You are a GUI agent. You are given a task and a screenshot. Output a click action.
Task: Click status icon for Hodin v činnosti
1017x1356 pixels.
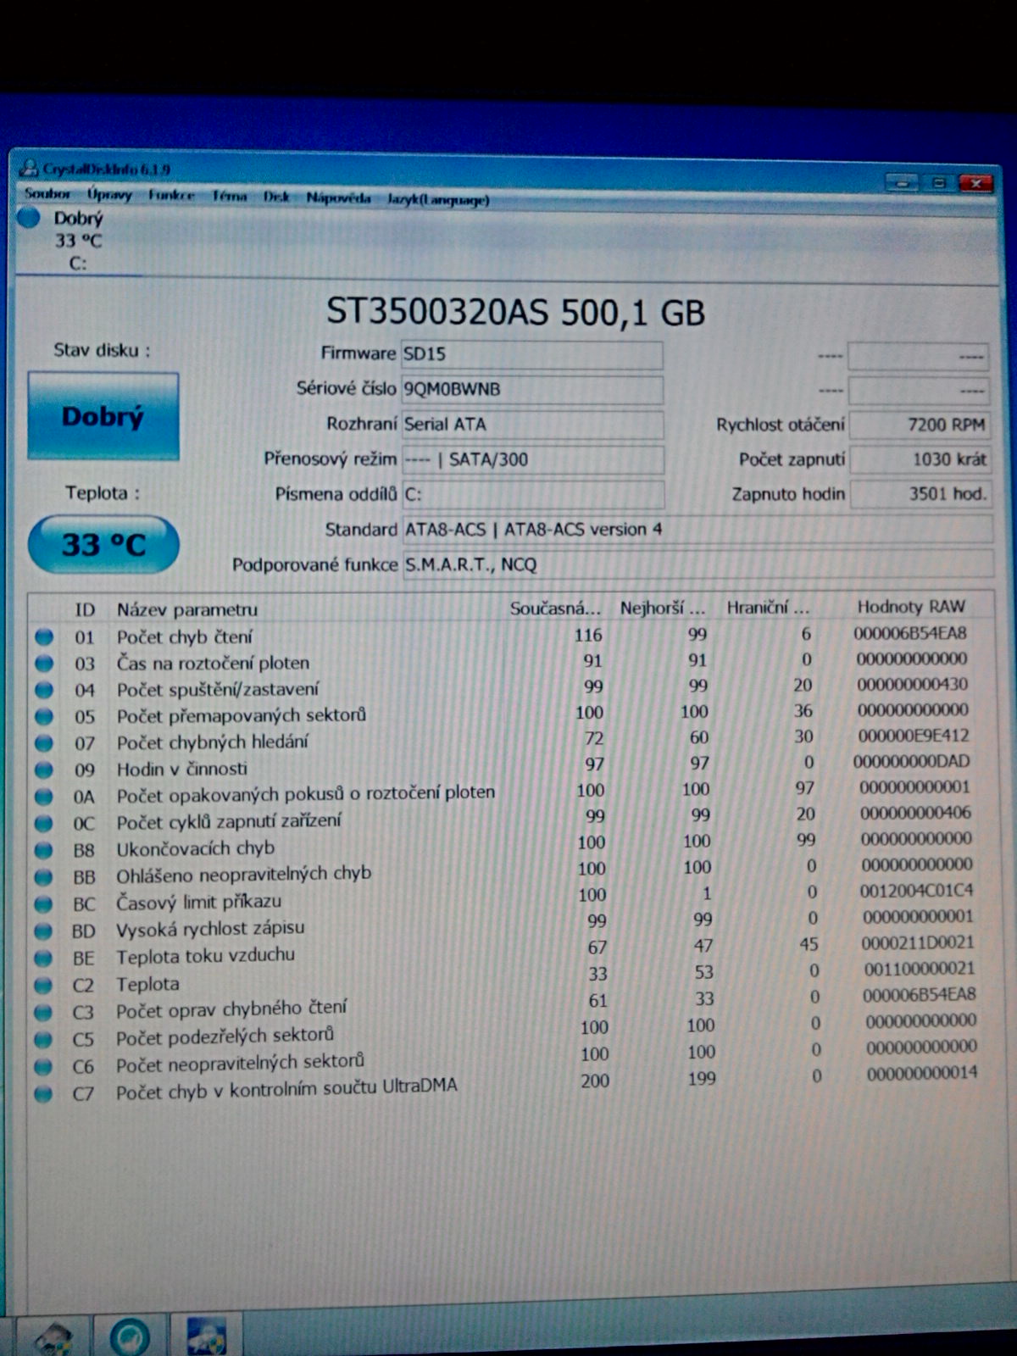[44, 770]
